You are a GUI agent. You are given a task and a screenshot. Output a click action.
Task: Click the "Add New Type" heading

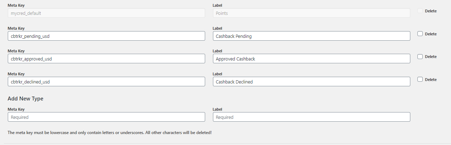pyautogui.click(x=25, y=99)
